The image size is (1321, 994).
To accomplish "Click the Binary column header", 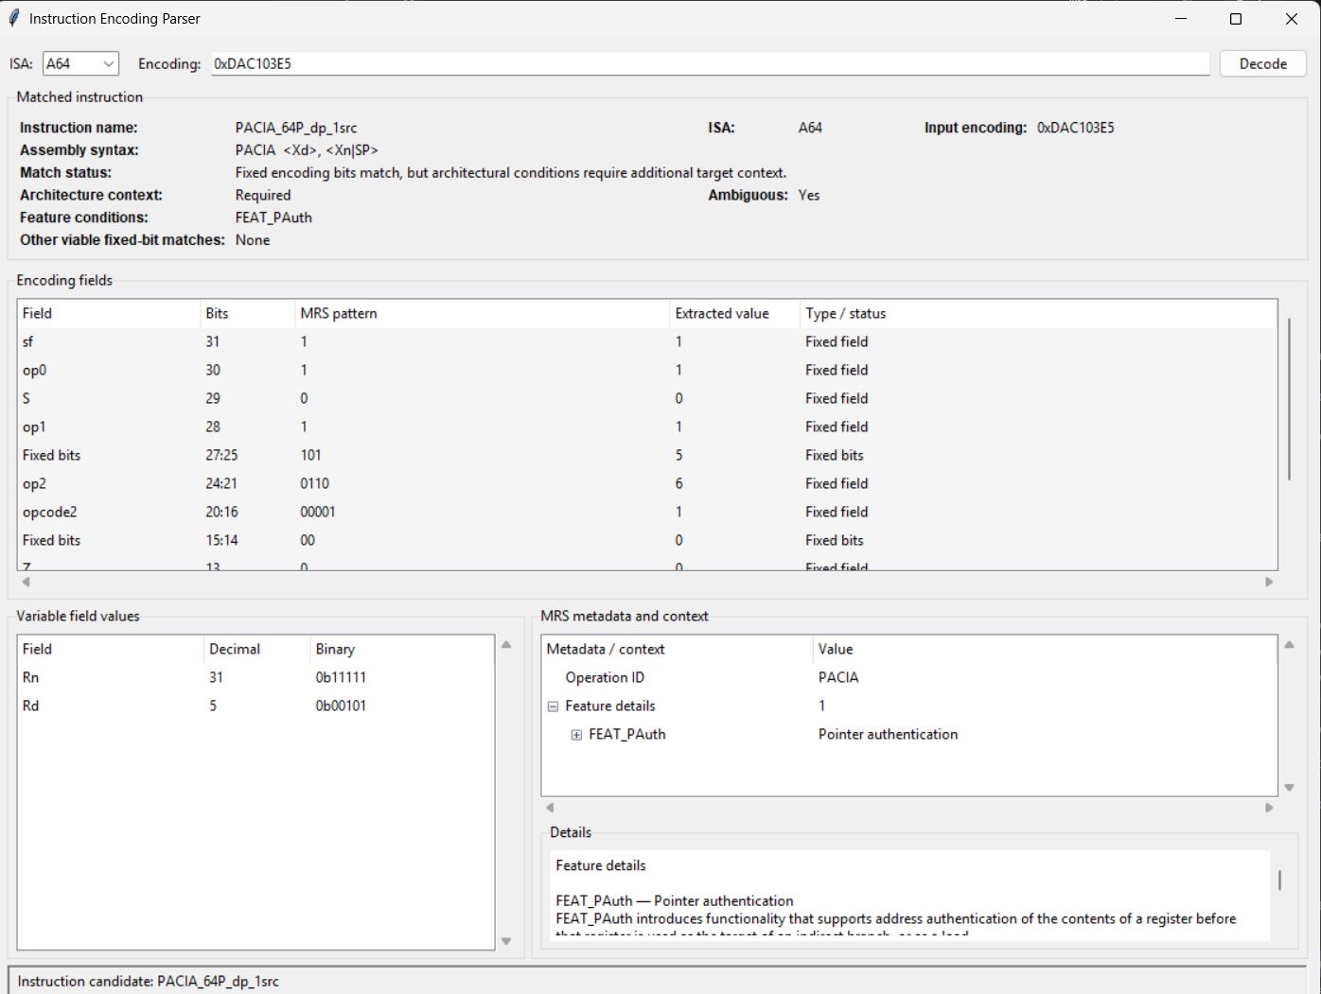I will 401,649.
